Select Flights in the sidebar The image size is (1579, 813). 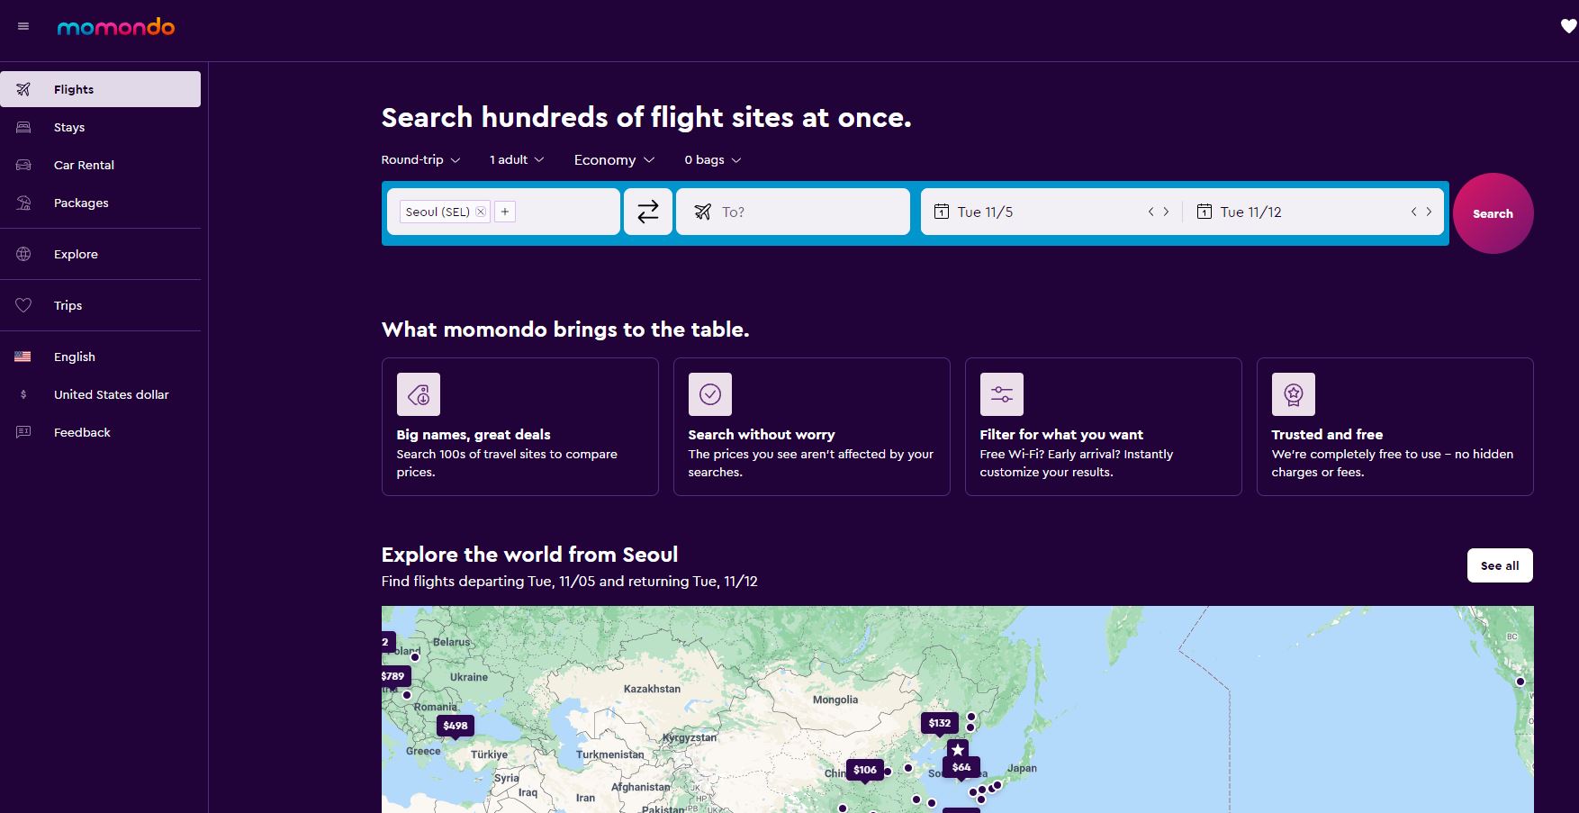point(100,89)
